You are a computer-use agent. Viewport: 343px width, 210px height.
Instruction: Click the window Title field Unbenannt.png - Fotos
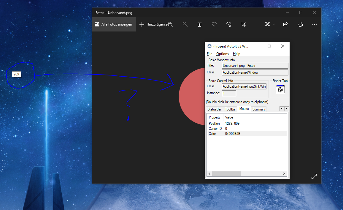(x=255, y=66)
